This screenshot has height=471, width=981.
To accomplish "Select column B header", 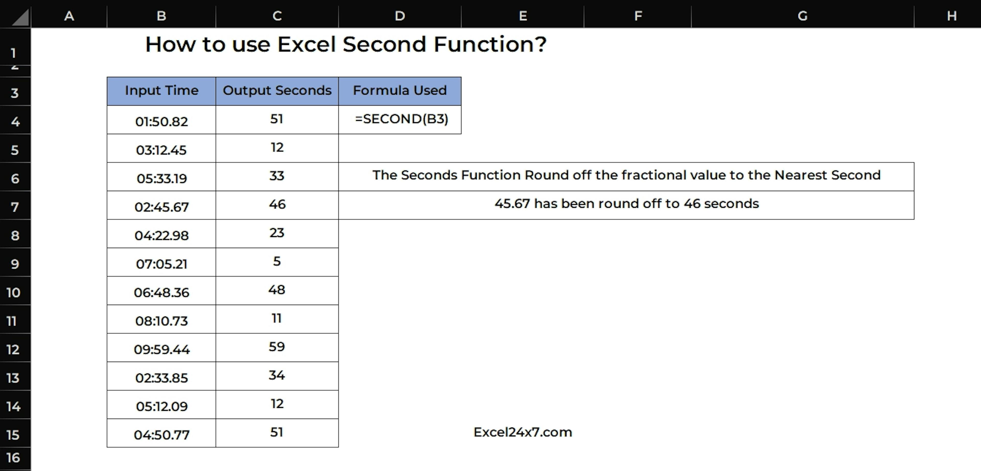I will click(161, 16).
